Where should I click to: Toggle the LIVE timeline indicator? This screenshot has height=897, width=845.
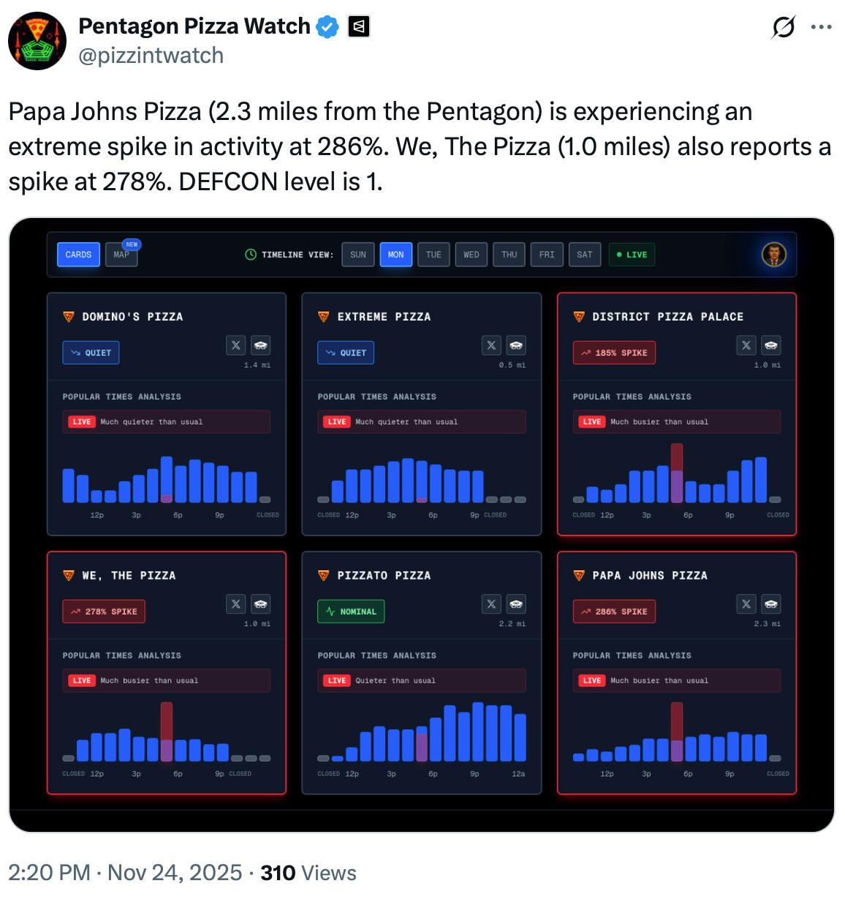[x=632, y=255]
